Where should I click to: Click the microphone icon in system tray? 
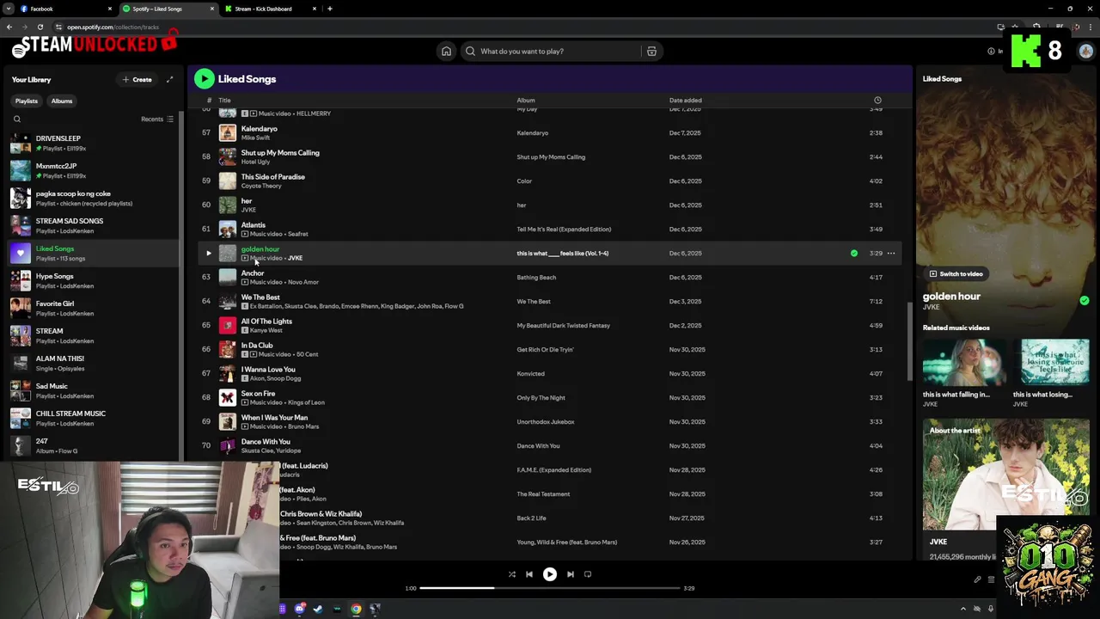(x=990, y=609)
